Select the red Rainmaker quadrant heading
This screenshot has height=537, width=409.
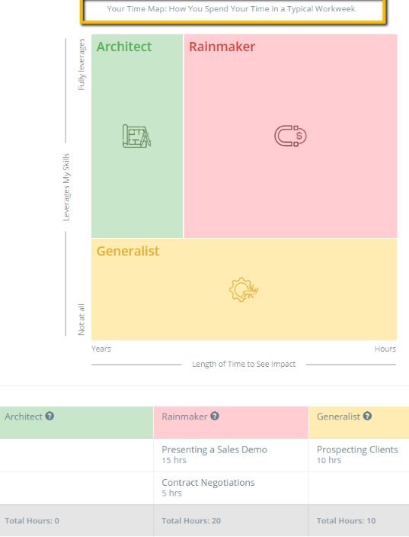[x=222, y=47]
